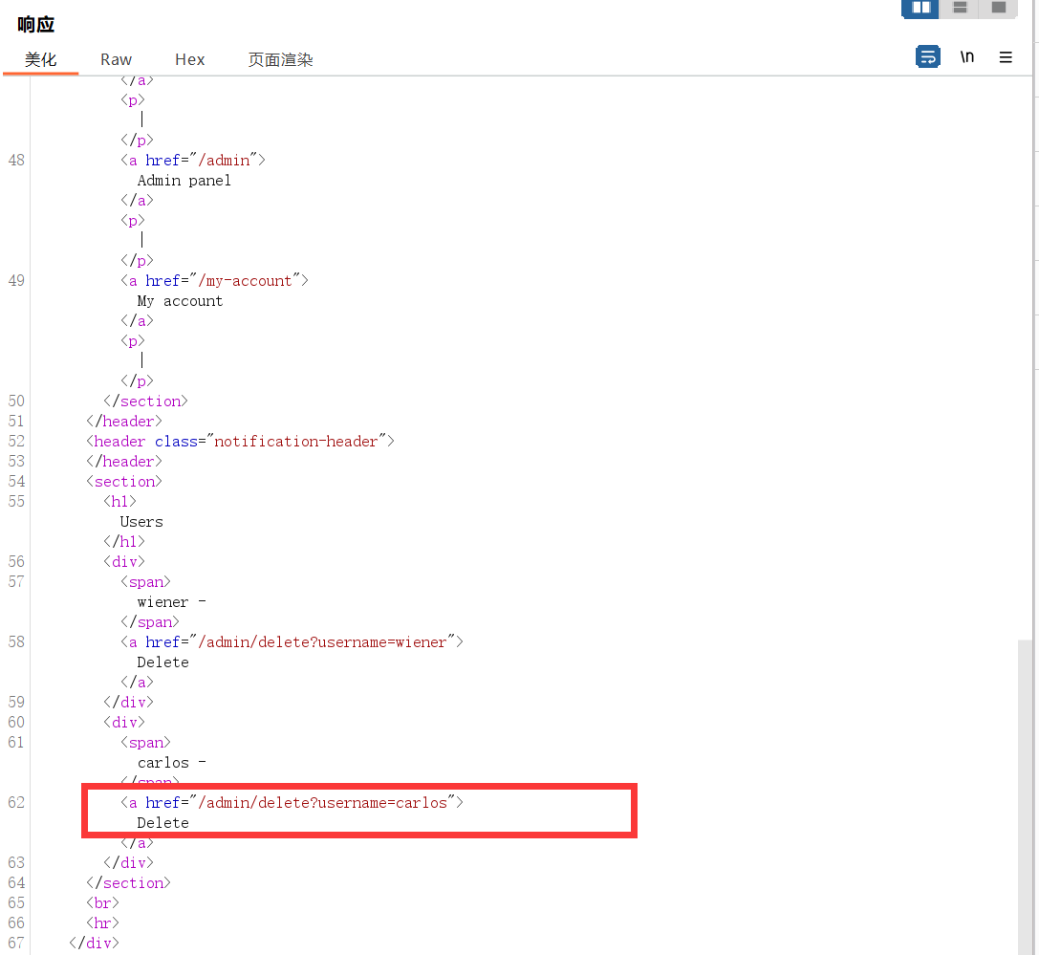Click the notification-header class value
The height and width of the screenshot is (955, 1039).
(297, 442)
